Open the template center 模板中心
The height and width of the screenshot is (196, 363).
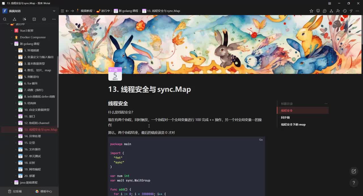point(43,191)
